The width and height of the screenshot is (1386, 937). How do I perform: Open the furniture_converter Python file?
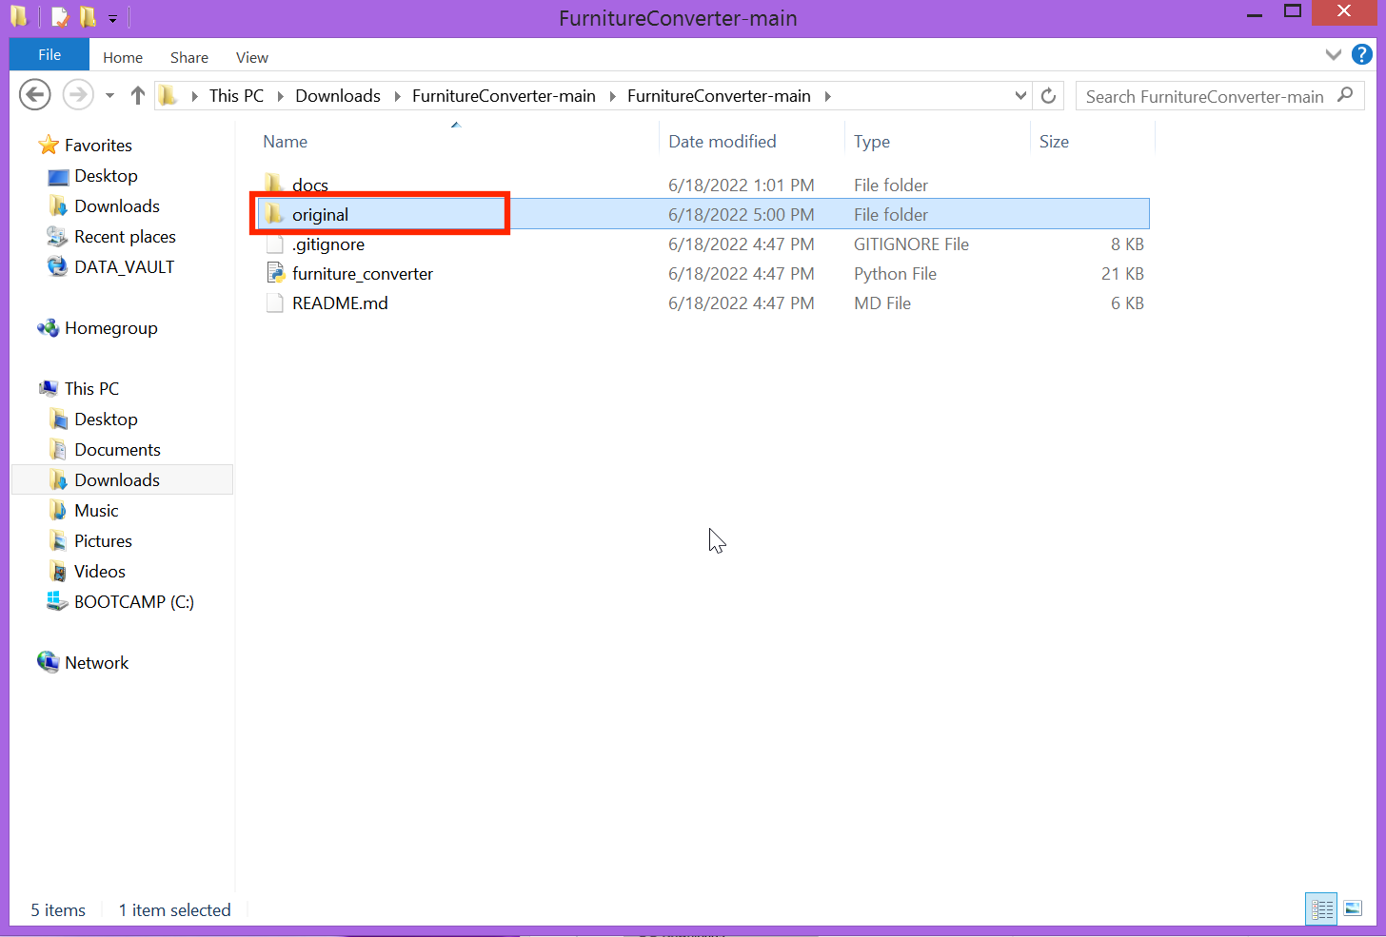[362, 273]
